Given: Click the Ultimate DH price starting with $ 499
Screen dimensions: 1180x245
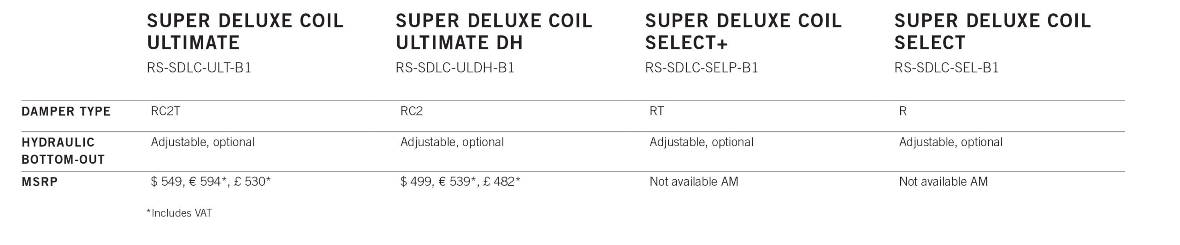Looking at the screenshot, I should coord(460,182).
